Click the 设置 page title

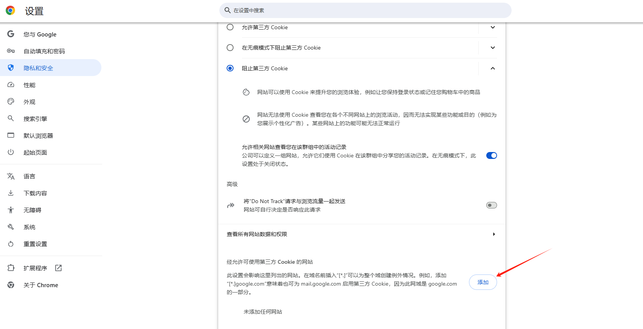[34, 11]
